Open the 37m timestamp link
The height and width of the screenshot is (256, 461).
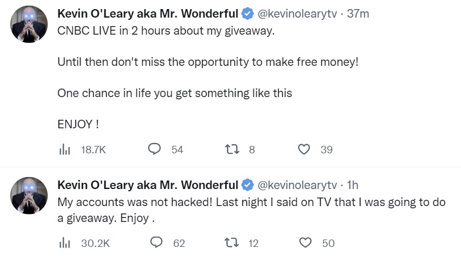pyautogui.click(x=358, y=14)
